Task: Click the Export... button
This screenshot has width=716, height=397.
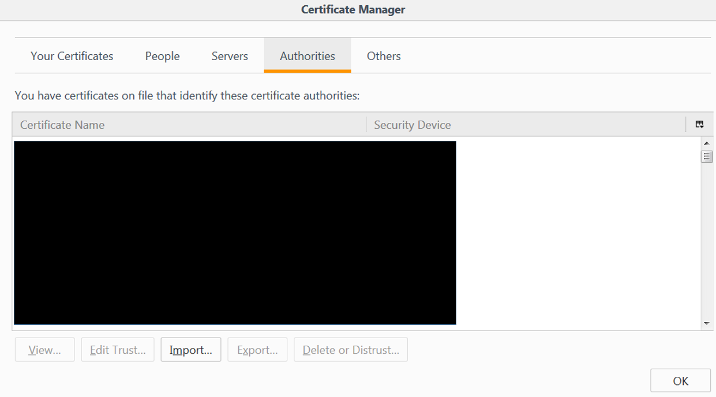Action: [x=257, y=350]
